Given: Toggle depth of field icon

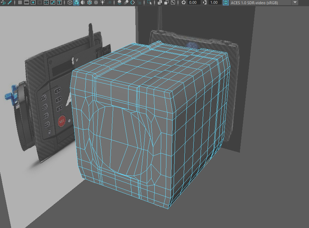Looking at the screenshot, I should pos(139,2).
